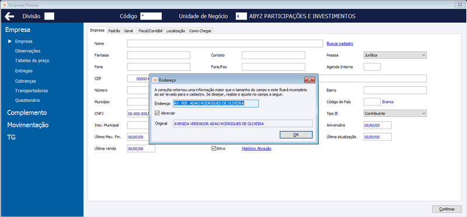Click the Divisão field in header
467x217 pixels.
49,16
